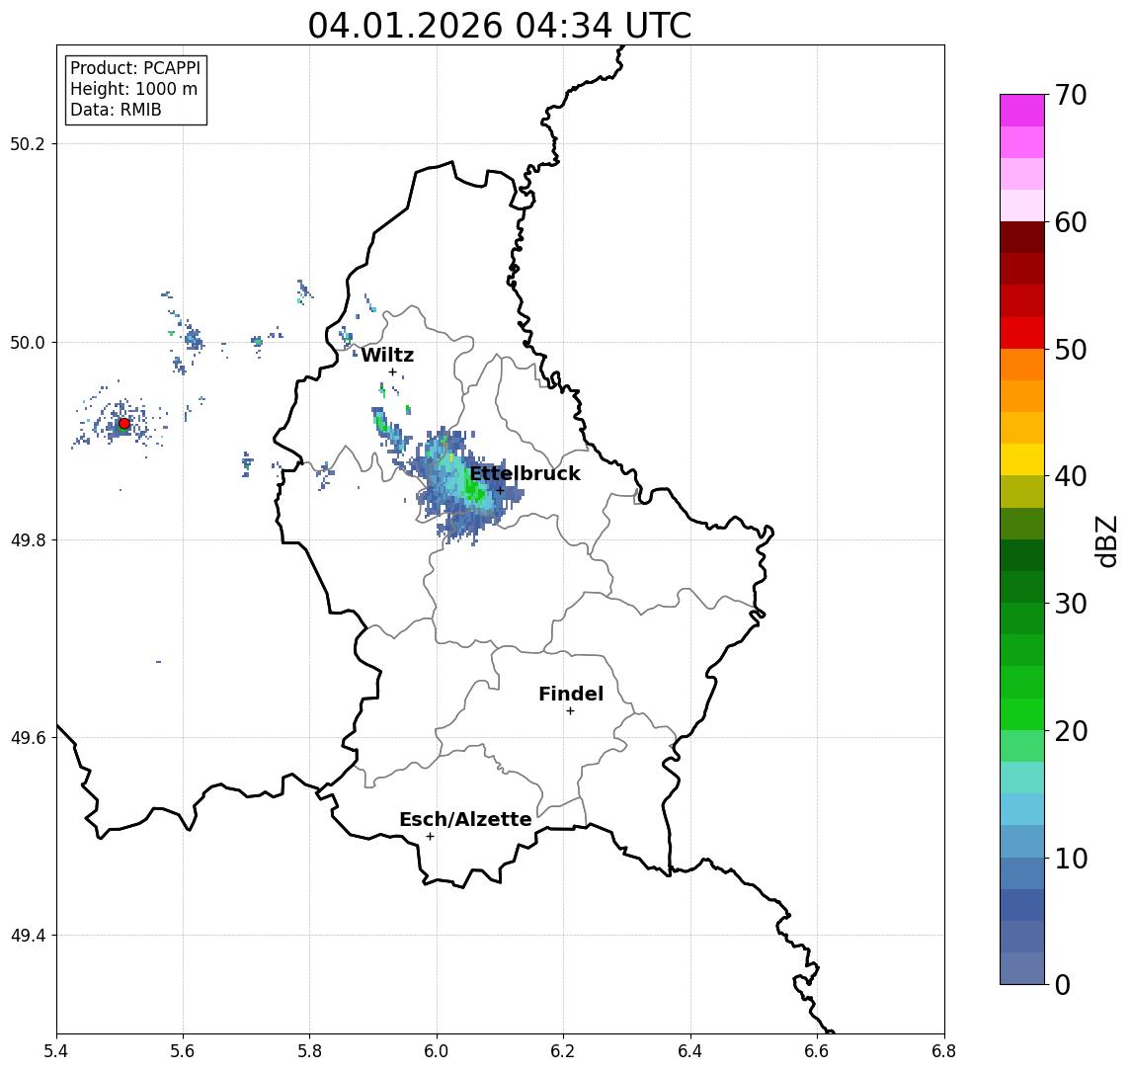Select the Ettelbruck city label

pyautogui.click(x=525, y=473)
